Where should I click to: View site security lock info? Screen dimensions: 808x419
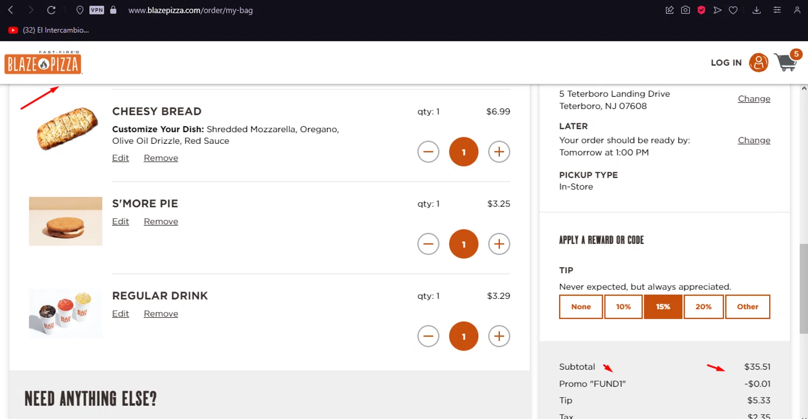(113, 10)
